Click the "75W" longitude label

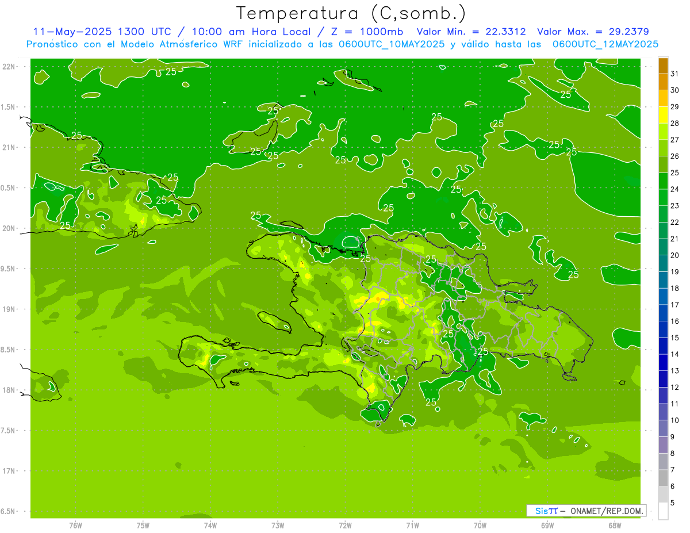coord(143,525)
